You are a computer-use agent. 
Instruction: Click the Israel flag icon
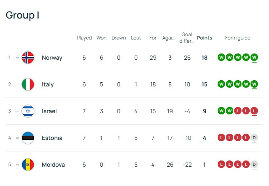(28, 111)
